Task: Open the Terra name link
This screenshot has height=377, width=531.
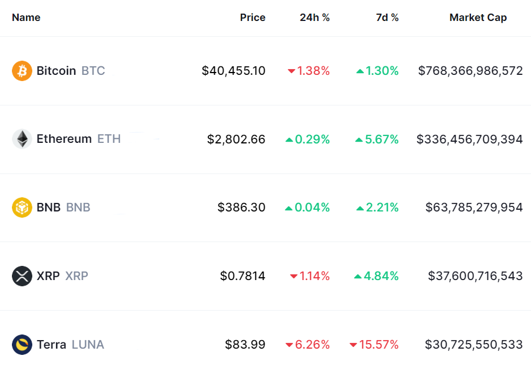Action: [52, 345]
